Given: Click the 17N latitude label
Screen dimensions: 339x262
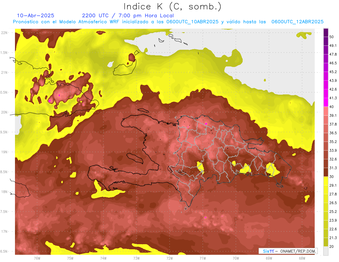Looking at the screenshot, I should coord(5,231).
